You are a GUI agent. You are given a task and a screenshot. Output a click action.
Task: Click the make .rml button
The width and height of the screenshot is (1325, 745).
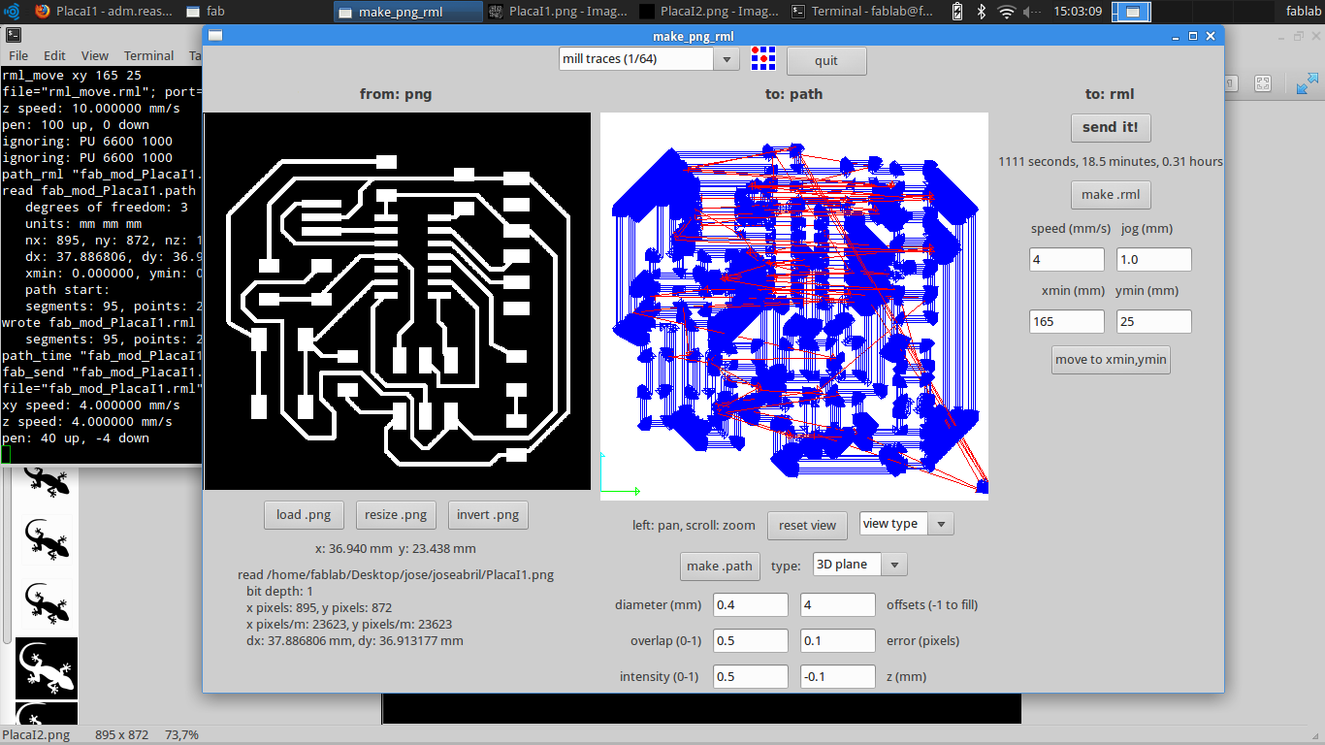click(x=1110, y=194)
